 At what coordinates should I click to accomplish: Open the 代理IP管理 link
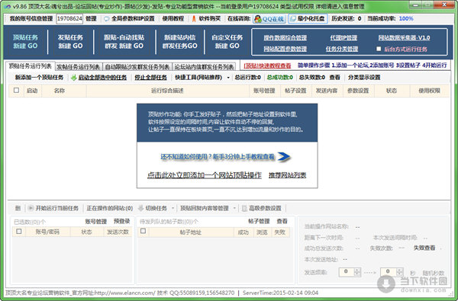click(x=343, y=37)
